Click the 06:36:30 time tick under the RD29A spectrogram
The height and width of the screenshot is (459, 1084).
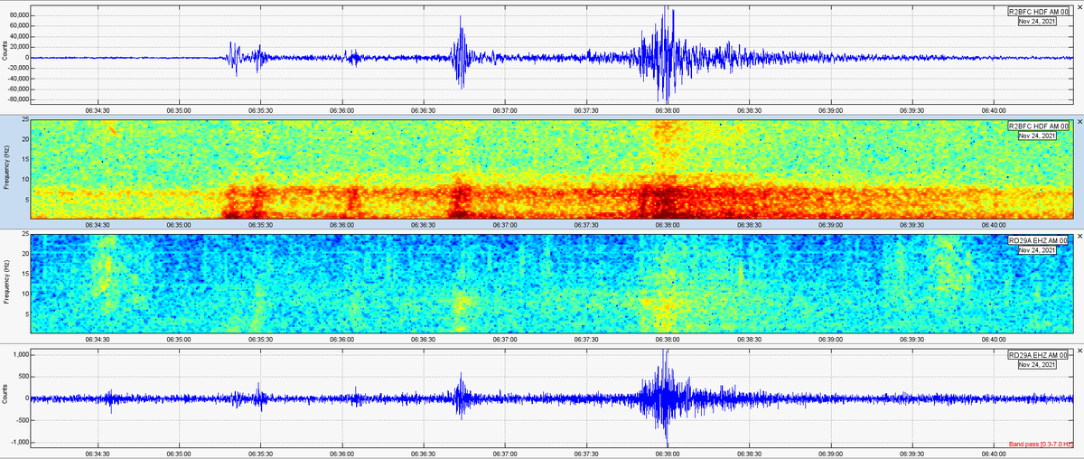[x=423, y=339]
